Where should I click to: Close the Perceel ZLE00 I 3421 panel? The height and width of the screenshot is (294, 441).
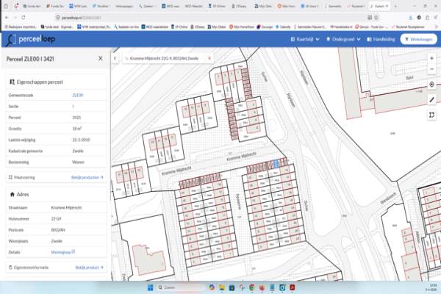pos(101,57)
